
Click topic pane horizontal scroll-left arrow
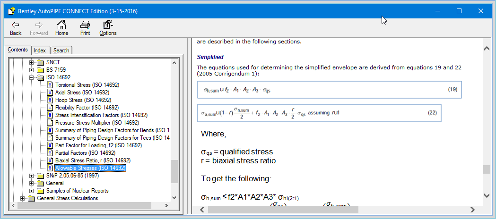[x=202, y=210]
